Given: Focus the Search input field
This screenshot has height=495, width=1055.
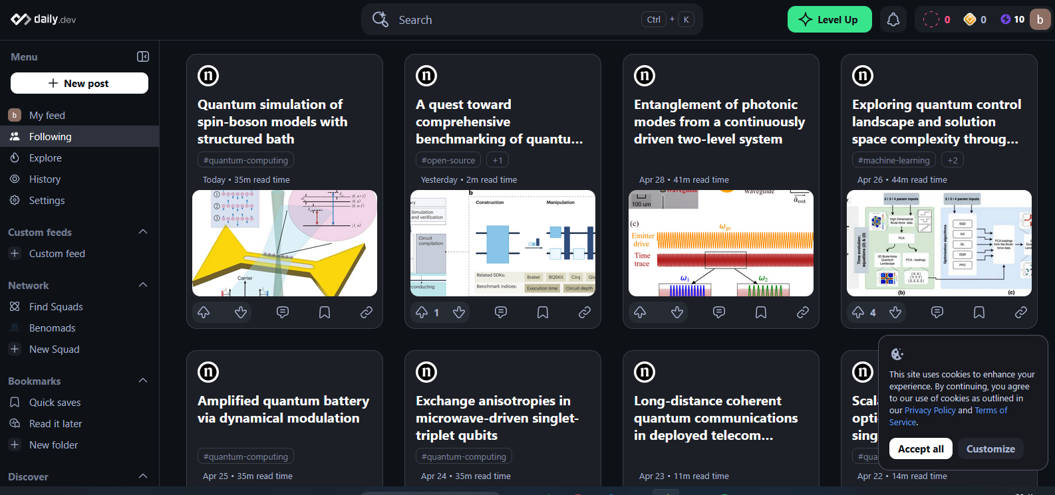Looking at the screenshot, I should pos(531,19).
